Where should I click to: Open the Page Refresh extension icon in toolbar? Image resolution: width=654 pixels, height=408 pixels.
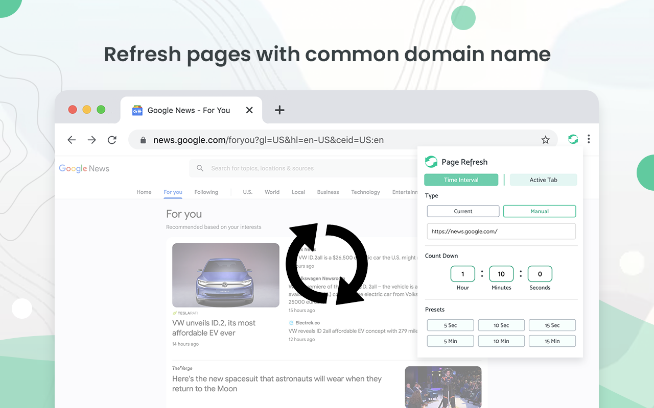(x=572, y=139)
